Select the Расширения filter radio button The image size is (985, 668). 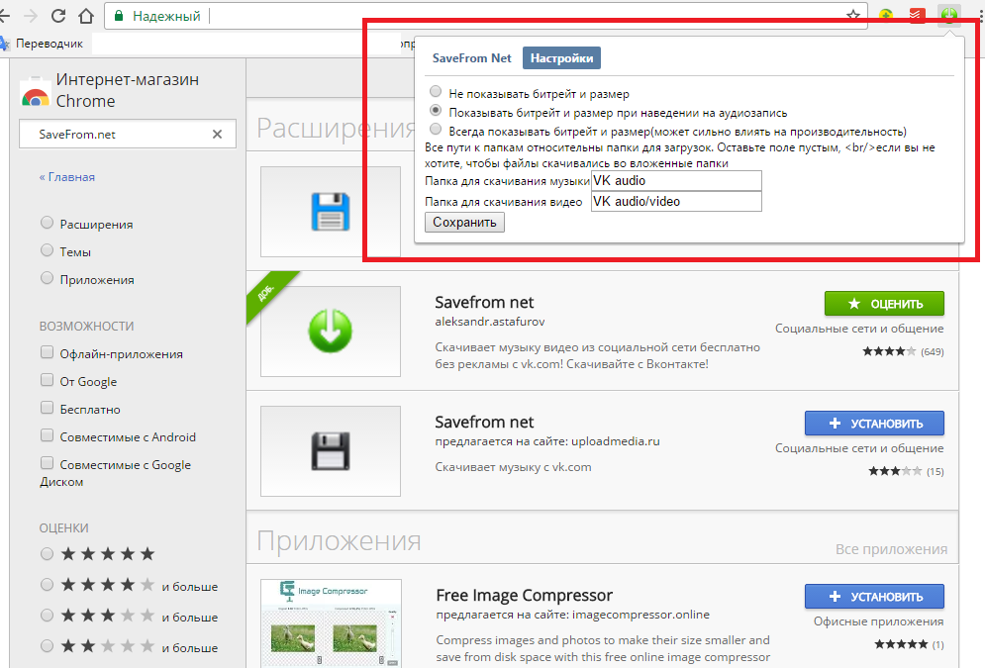tap(47, 223)
